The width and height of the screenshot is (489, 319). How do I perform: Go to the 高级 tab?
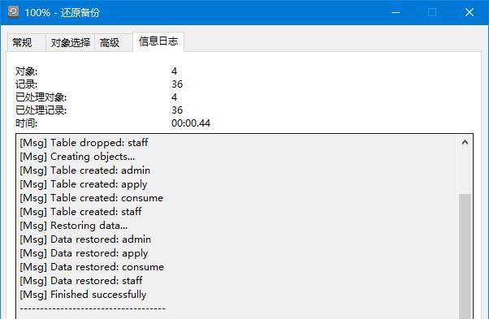[x=113, y=42]
